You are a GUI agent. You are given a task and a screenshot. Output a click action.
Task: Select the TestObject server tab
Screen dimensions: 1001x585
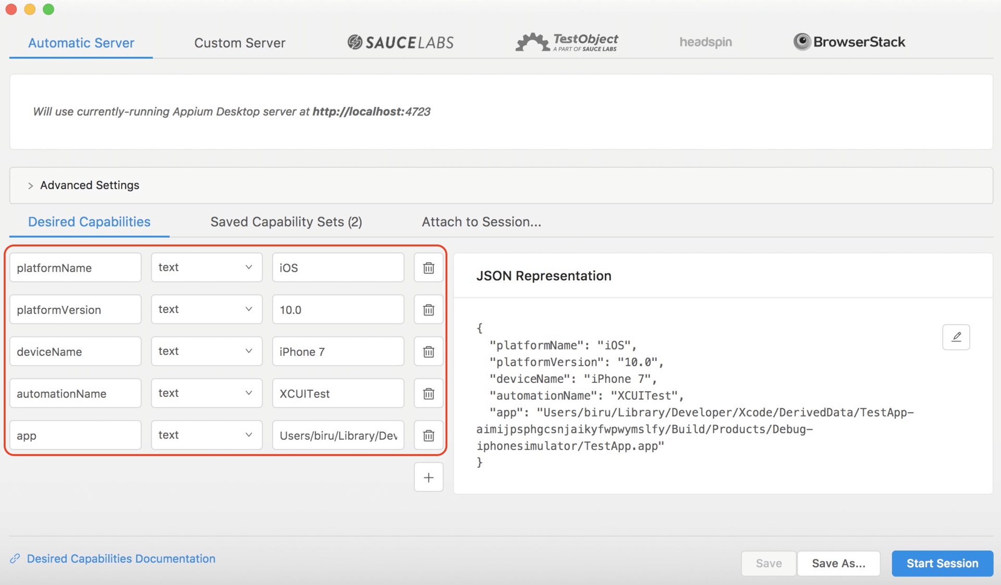[567, 42]
